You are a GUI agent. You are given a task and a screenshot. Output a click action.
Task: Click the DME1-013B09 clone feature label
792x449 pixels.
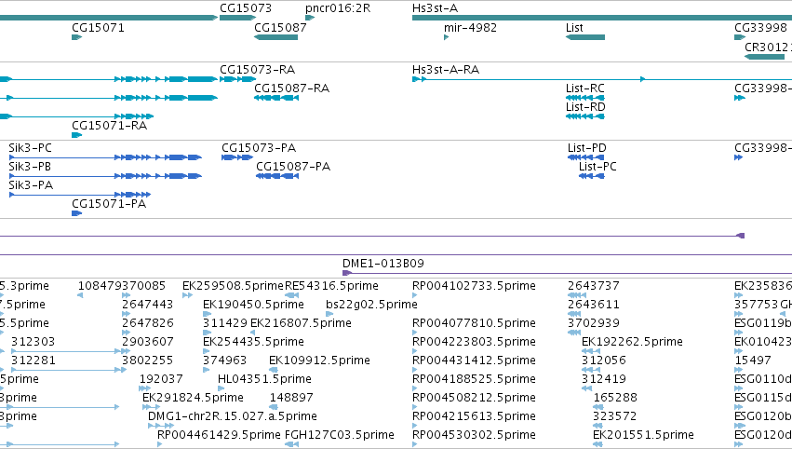(383, 264)
